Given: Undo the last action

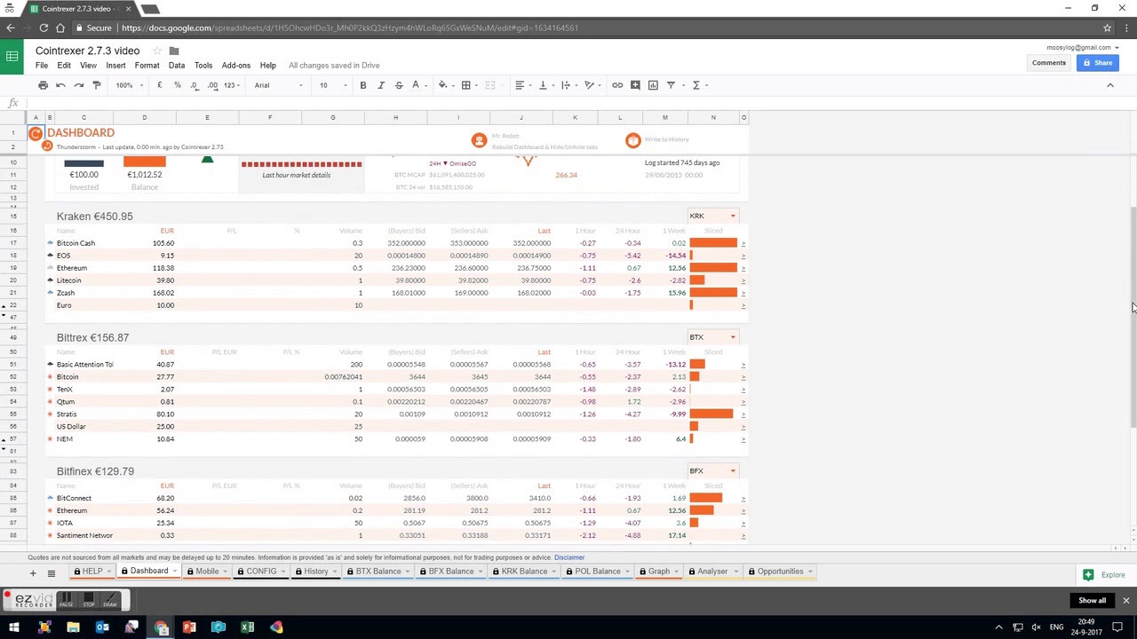Looking at the screenshot, I should pos(60,85).
